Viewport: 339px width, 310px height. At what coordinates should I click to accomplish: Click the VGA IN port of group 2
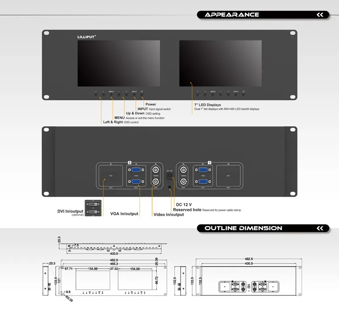point(136,170)
